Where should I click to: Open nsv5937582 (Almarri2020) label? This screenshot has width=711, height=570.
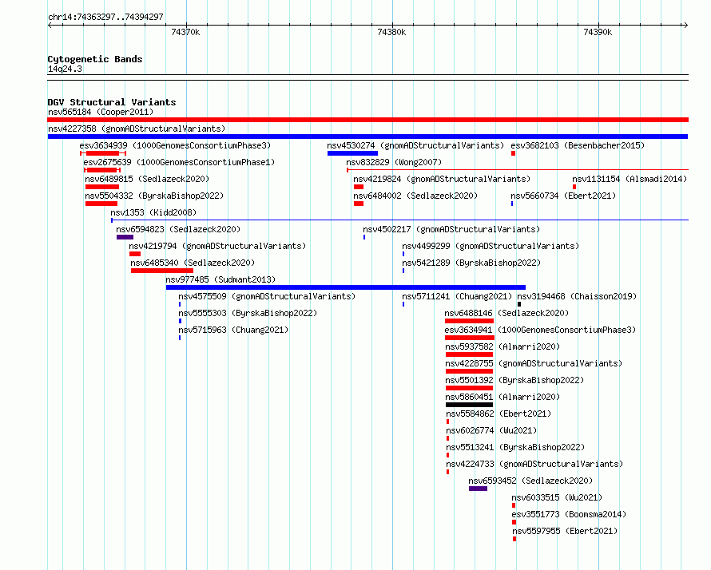pos(502,346)
